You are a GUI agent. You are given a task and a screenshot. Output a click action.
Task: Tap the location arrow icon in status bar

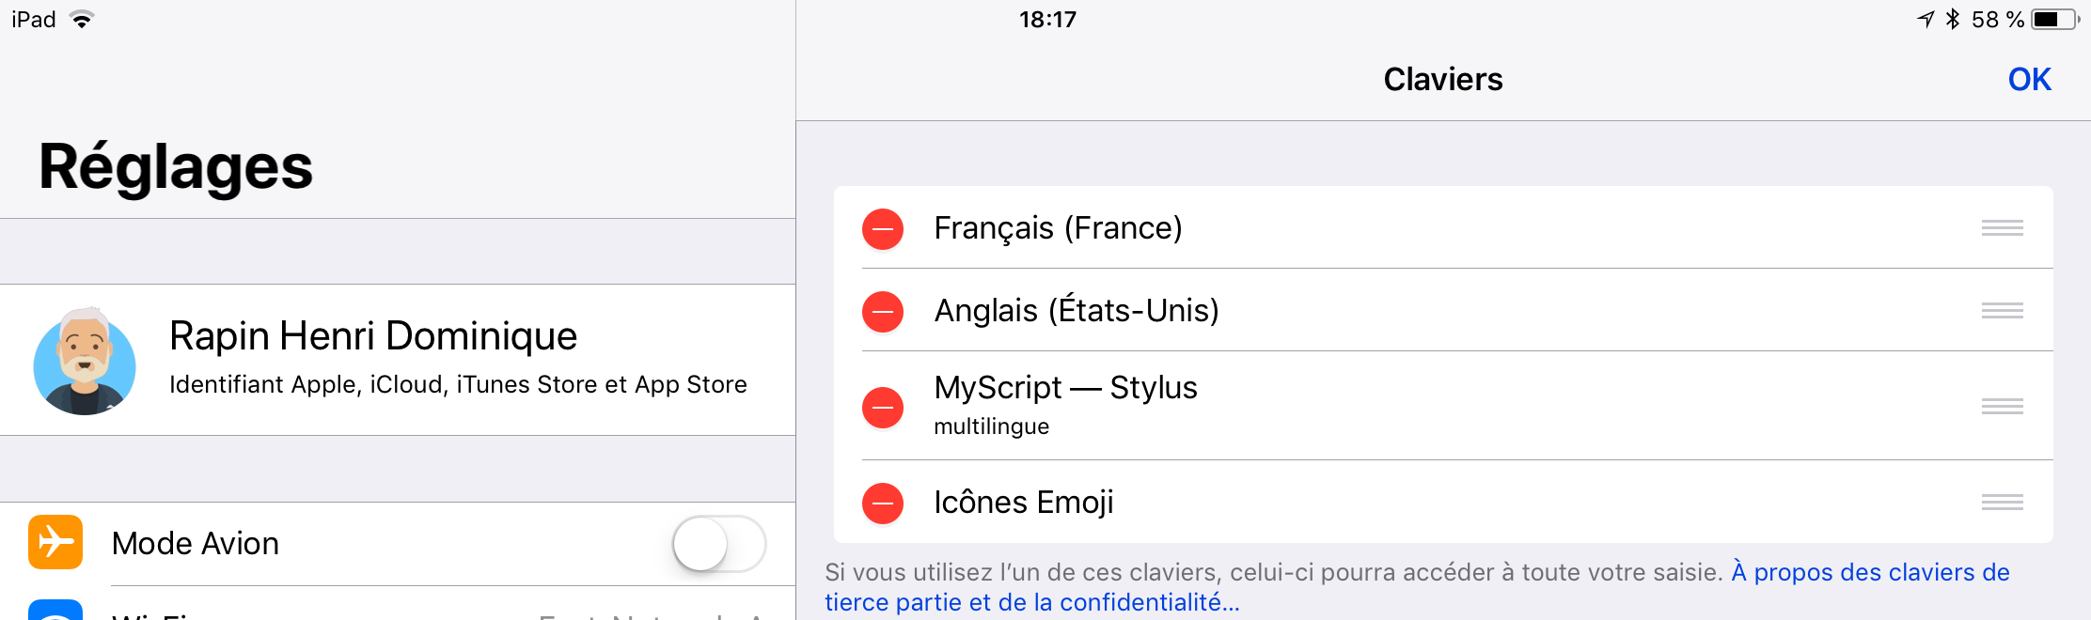coord(1926,20)
